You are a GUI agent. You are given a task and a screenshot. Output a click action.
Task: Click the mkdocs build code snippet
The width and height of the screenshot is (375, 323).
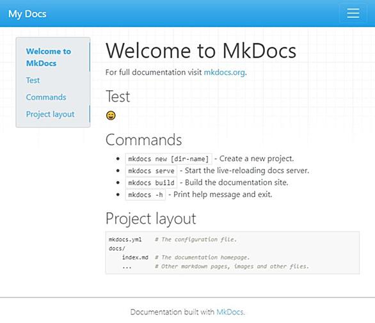click(x=151, y=183)
